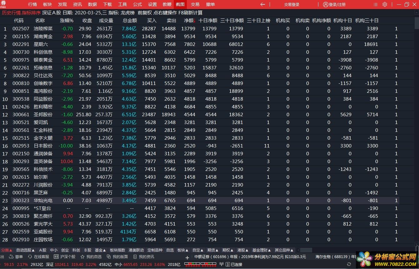
Task: Click the 交易登录 button
Action: coord(292,4)
